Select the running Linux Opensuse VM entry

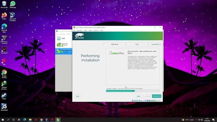63,51
